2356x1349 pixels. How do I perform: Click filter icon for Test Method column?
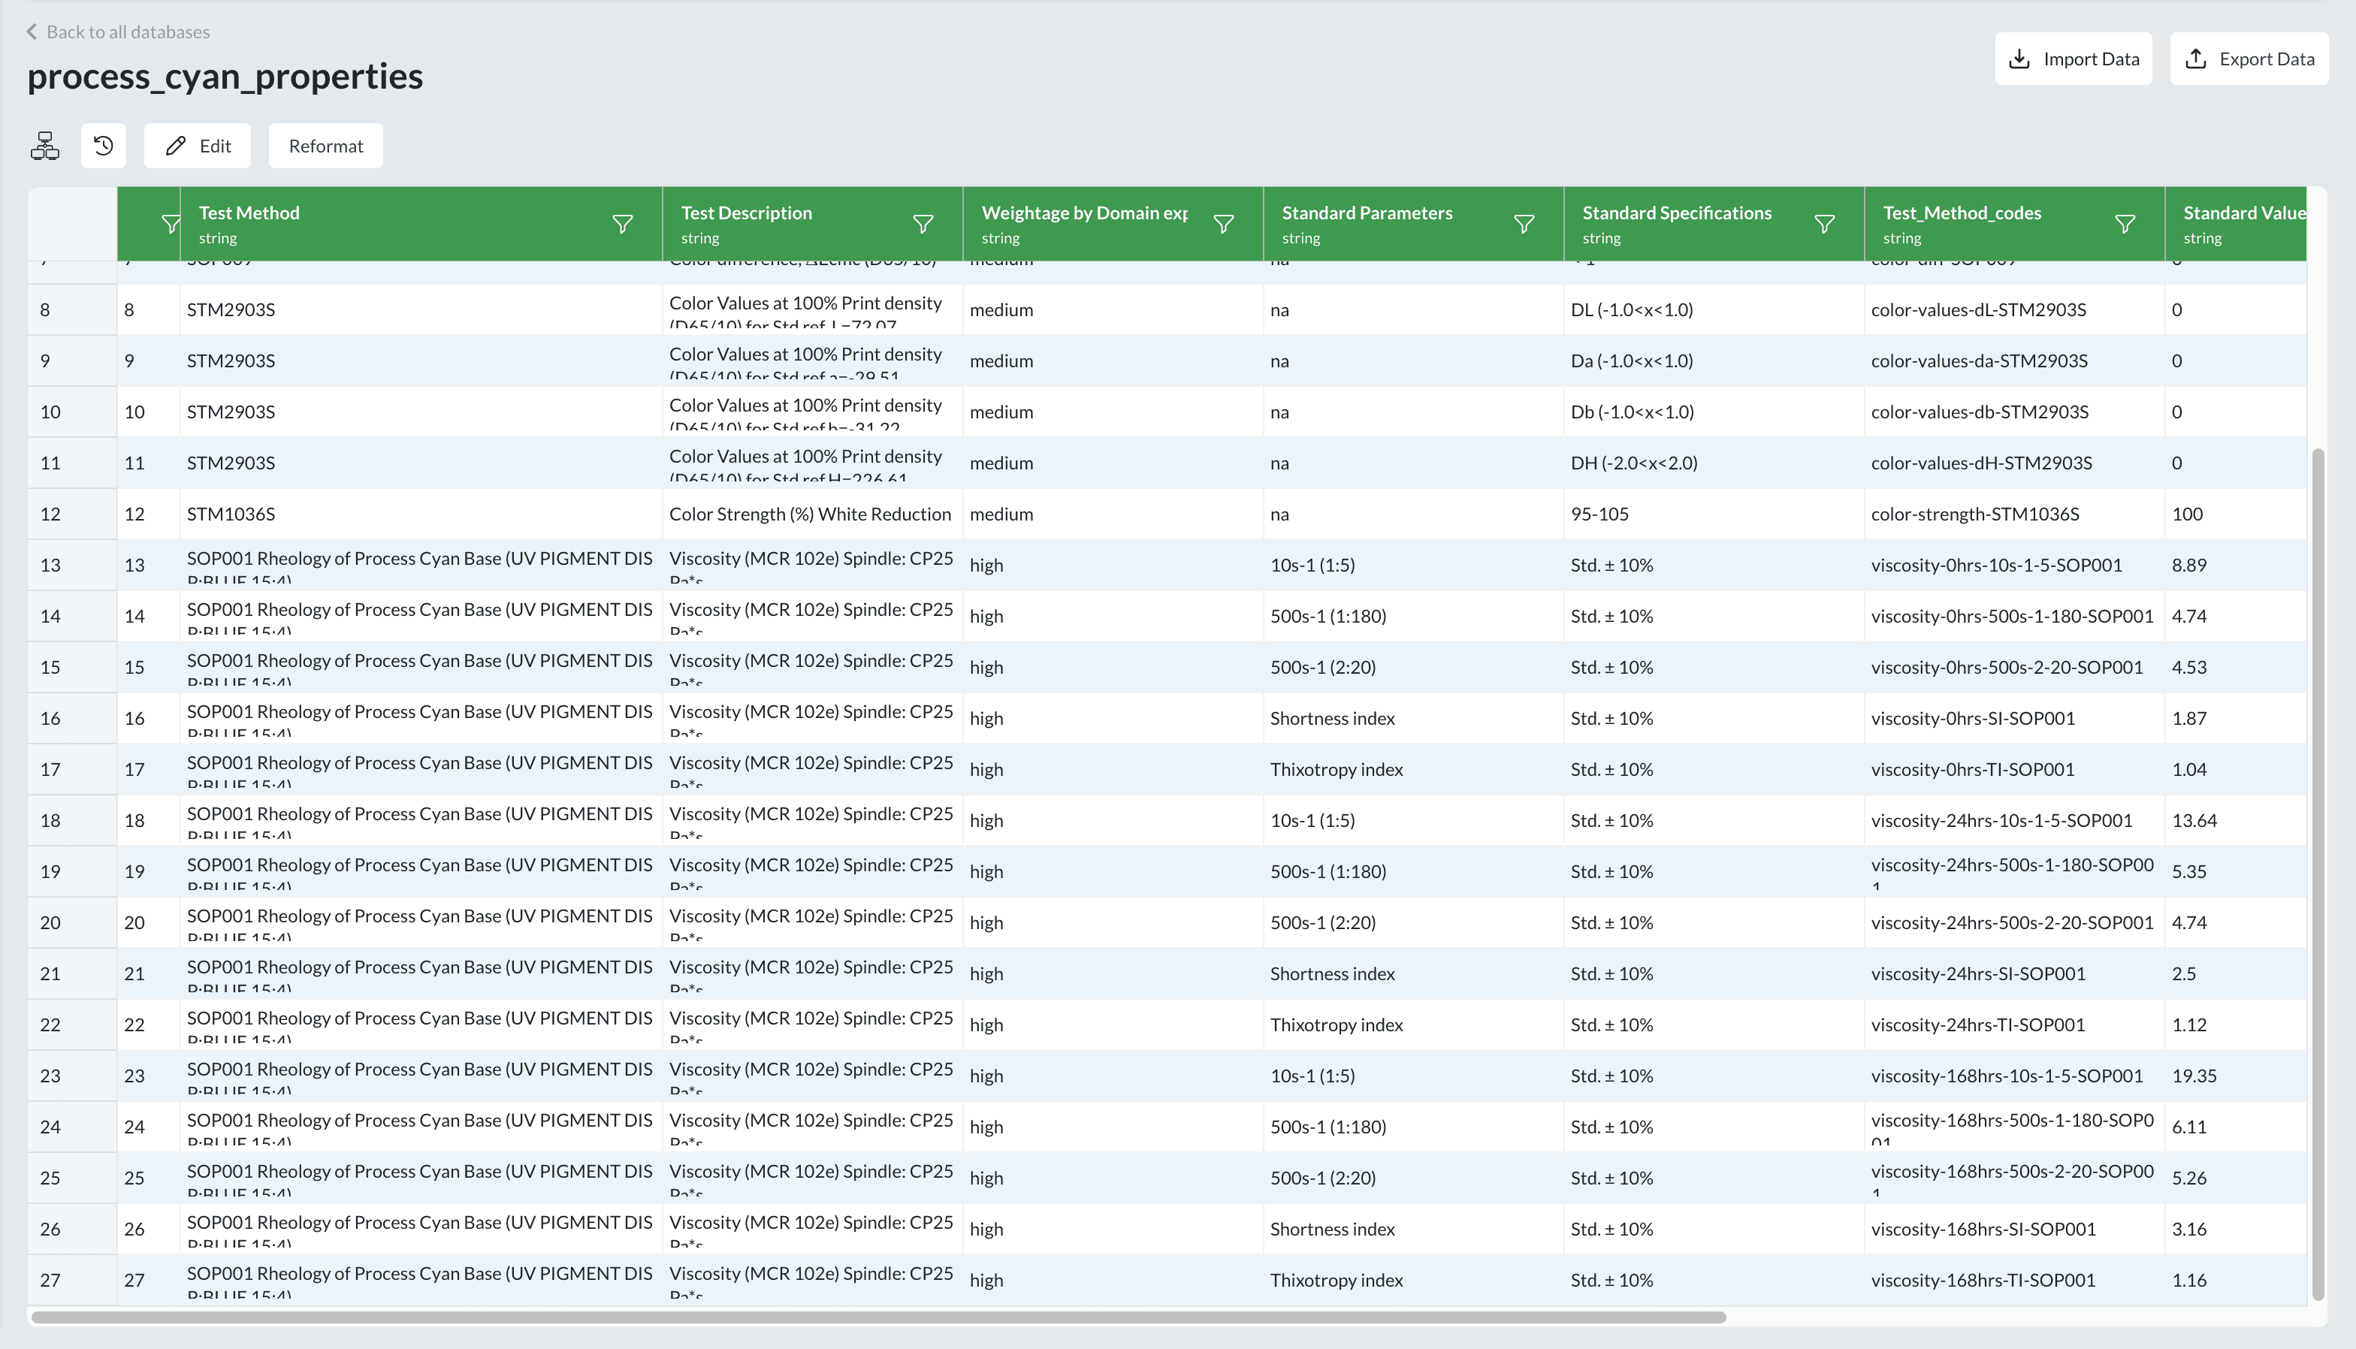tap(623, 225)
